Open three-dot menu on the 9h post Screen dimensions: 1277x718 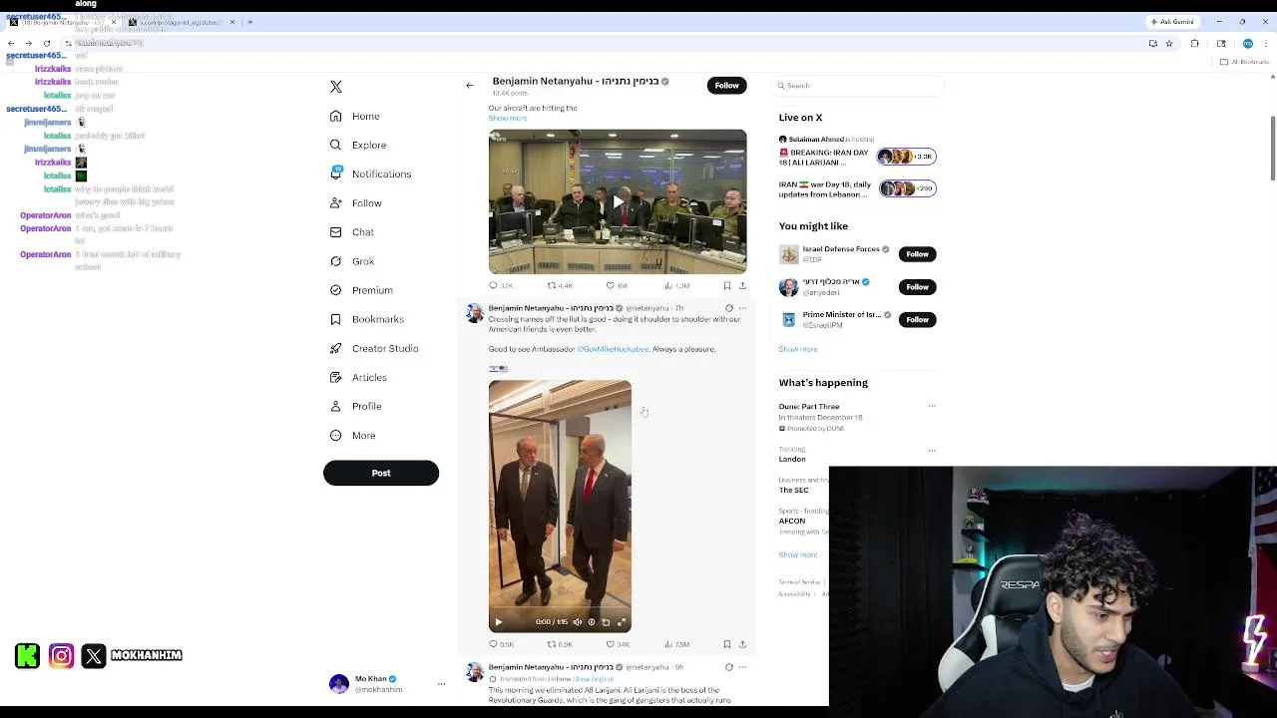tap(742, 667)
